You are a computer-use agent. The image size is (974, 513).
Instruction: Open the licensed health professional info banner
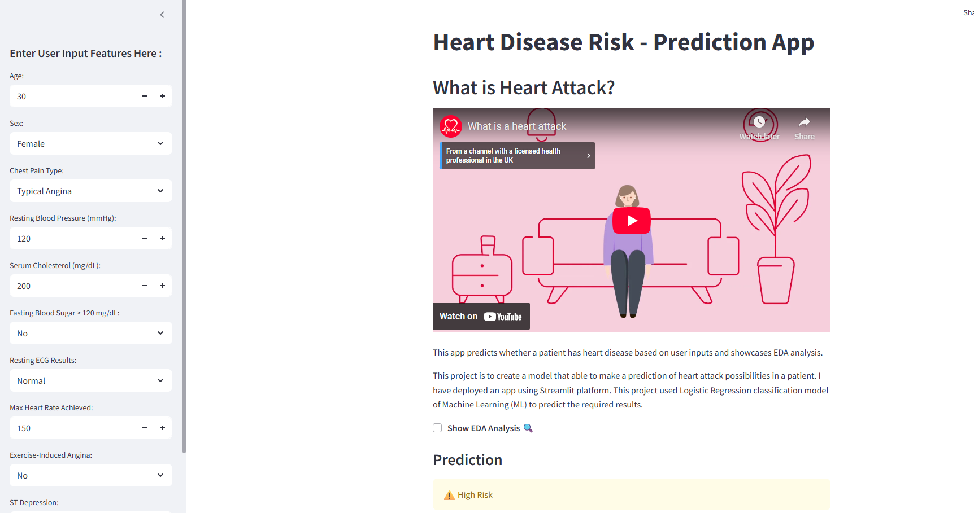point(518,156)
